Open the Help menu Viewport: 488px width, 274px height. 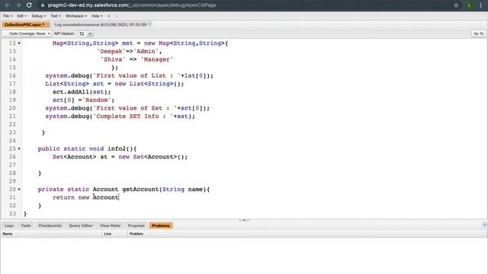97,16
